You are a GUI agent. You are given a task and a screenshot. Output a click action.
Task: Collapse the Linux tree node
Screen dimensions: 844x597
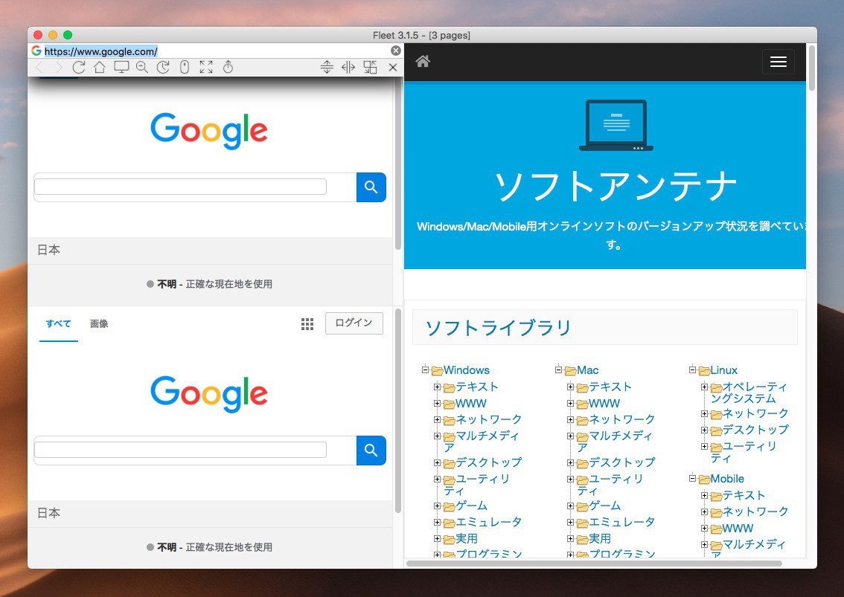point(692,370)
